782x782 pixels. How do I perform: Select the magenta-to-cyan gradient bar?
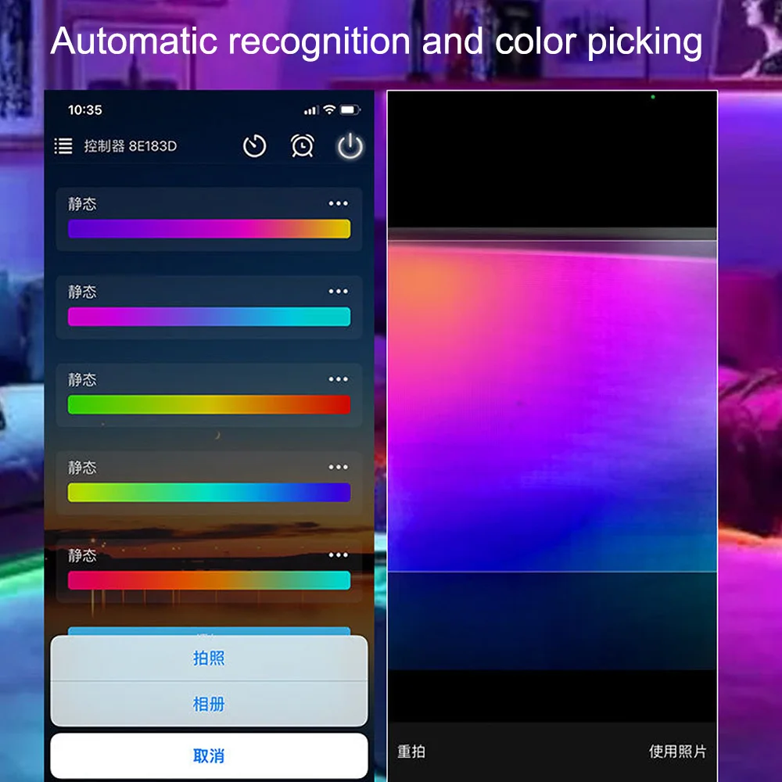click(x=209, y=317)
